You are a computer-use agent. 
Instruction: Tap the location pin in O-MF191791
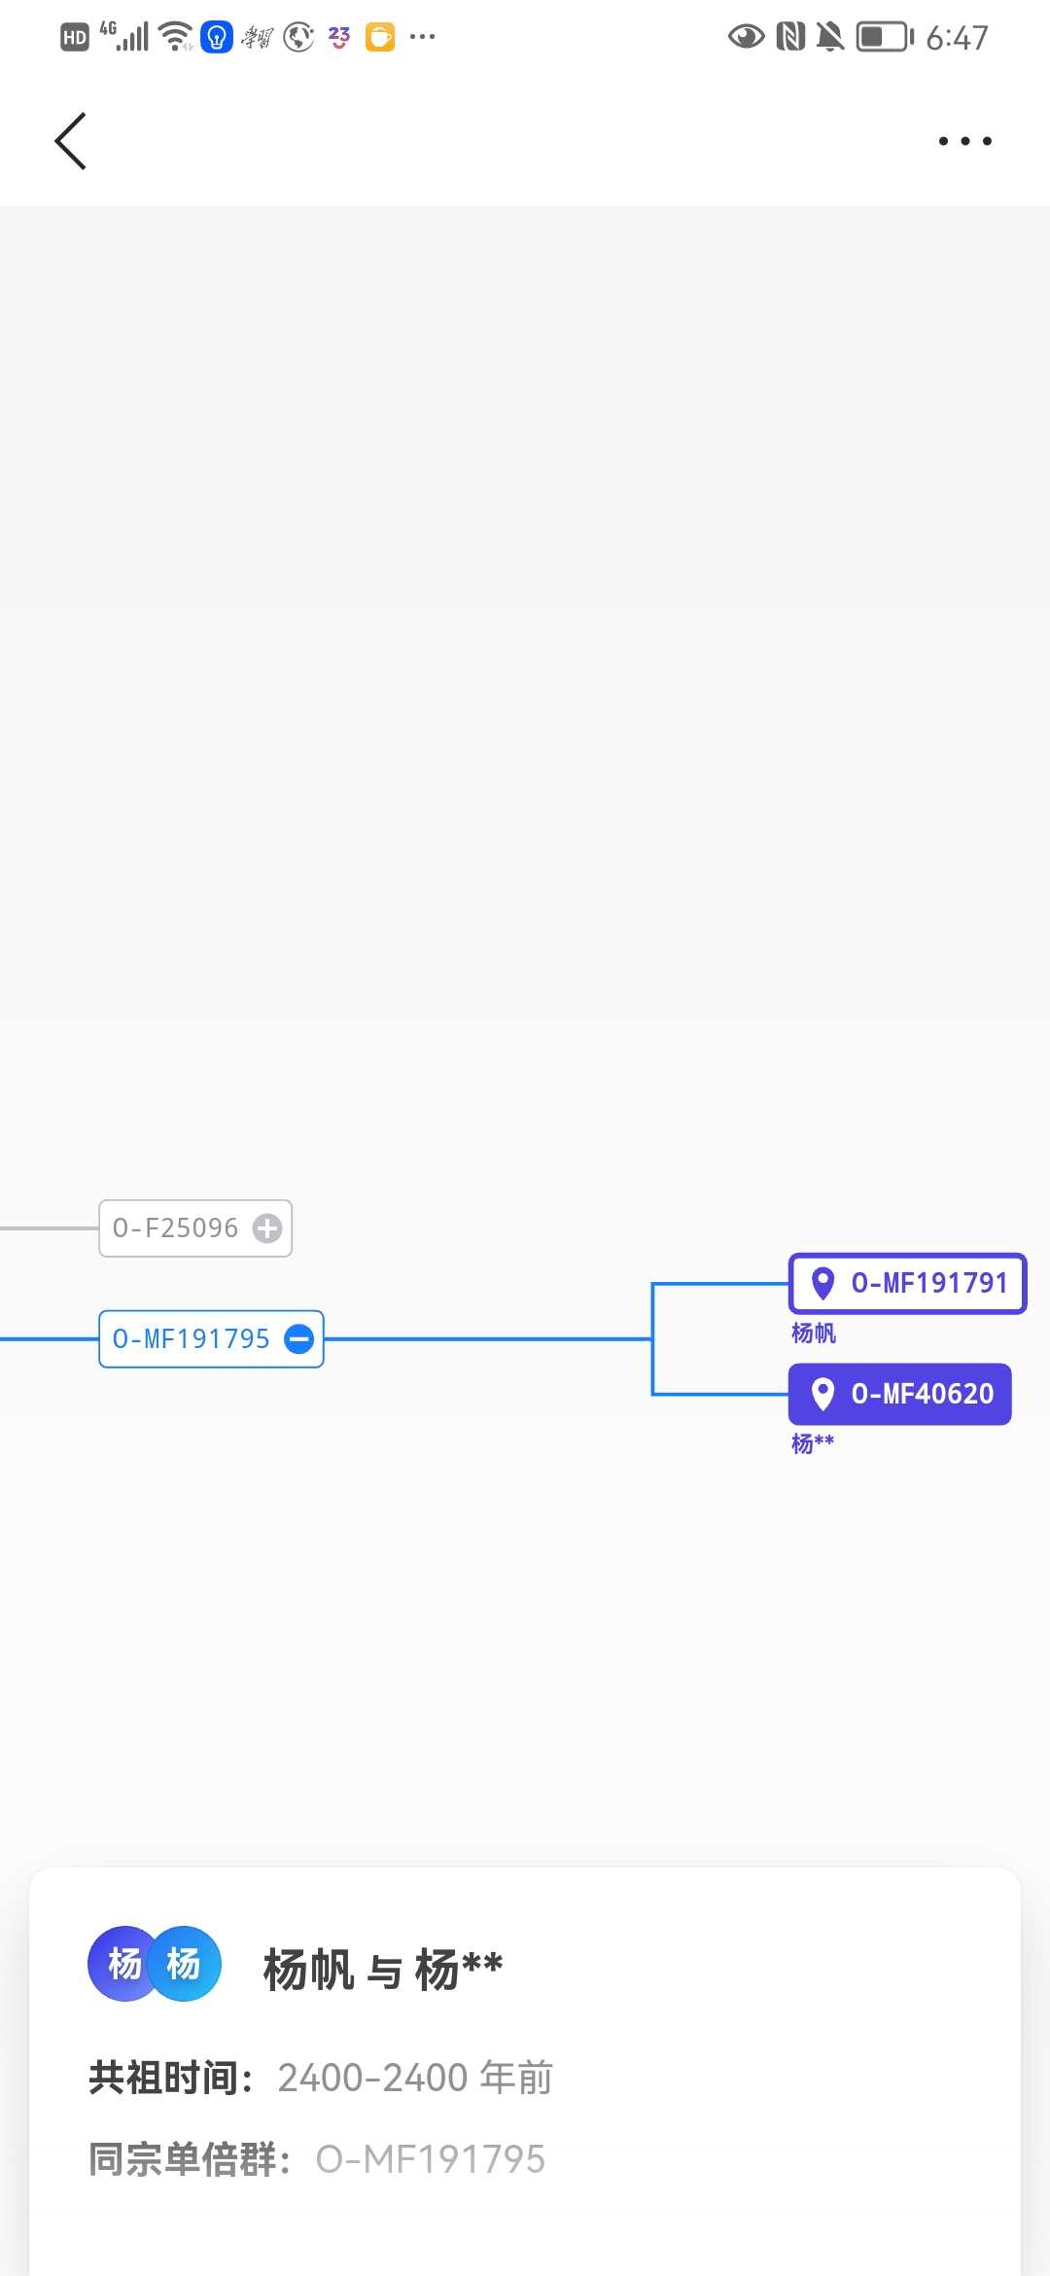823,1283
